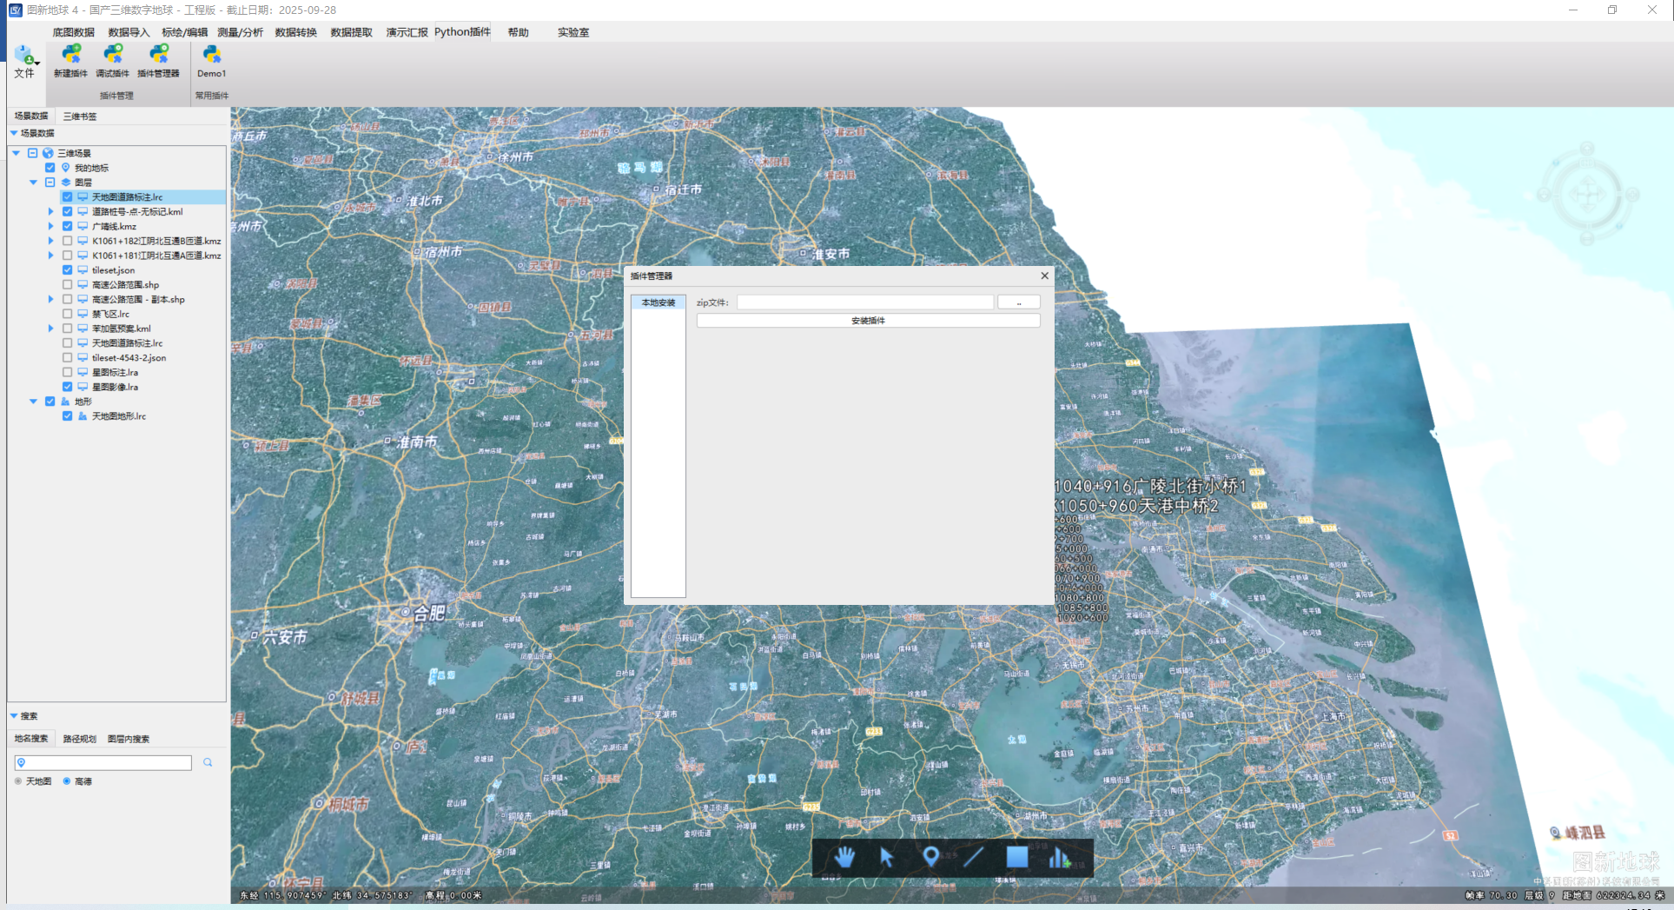Click the 安装插件 install button
The width and height of the screenshot is (1674, 910).
click(x=868, y=321)
